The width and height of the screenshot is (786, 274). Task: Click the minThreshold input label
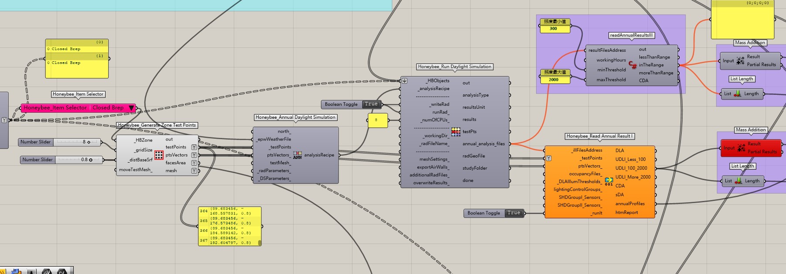[612, 70]
